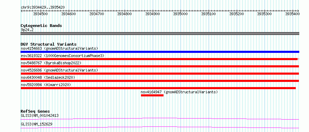Click ruler position 3935400
309x132 pixels.
pyautogui.click(x=293, y=14)
